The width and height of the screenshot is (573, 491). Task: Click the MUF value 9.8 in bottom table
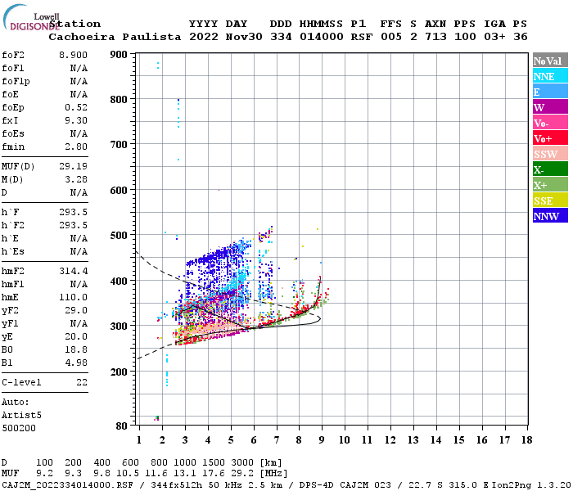[x=102, y=474]
